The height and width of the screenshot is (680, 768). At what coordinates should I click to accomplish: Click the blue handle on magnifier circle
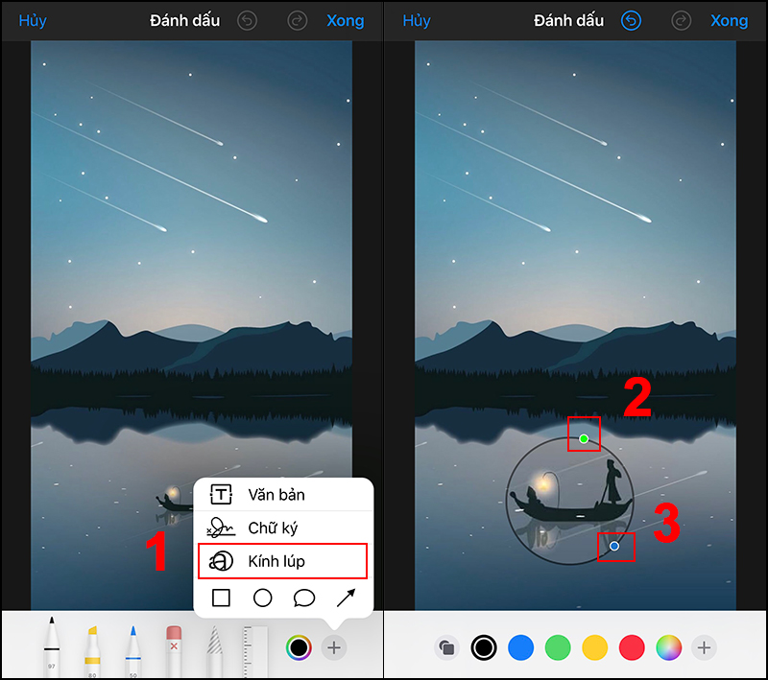click(x=614, y=546)
